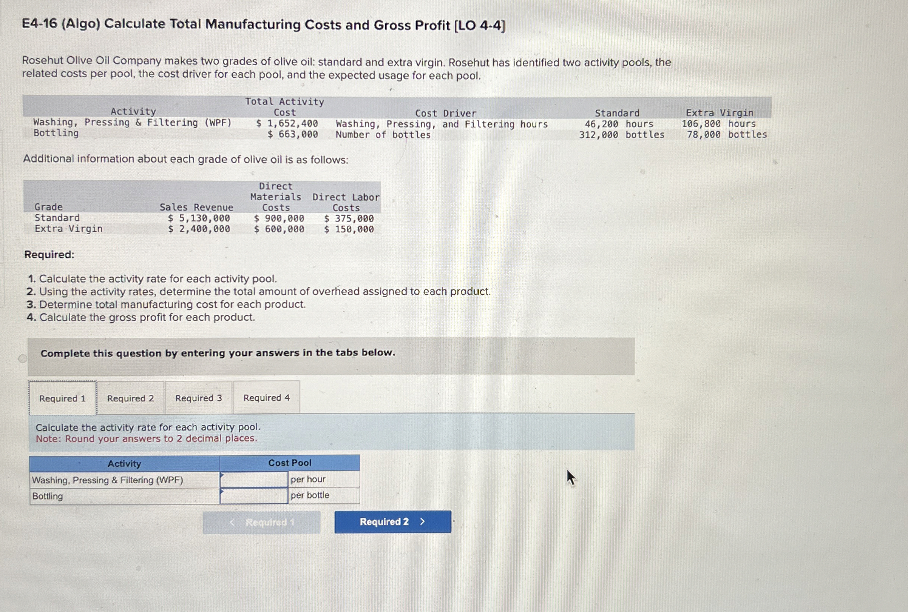The width and height of the screenshot is (908, 612).
Task: Open the Required 3 tab
Action: [198, 397]
